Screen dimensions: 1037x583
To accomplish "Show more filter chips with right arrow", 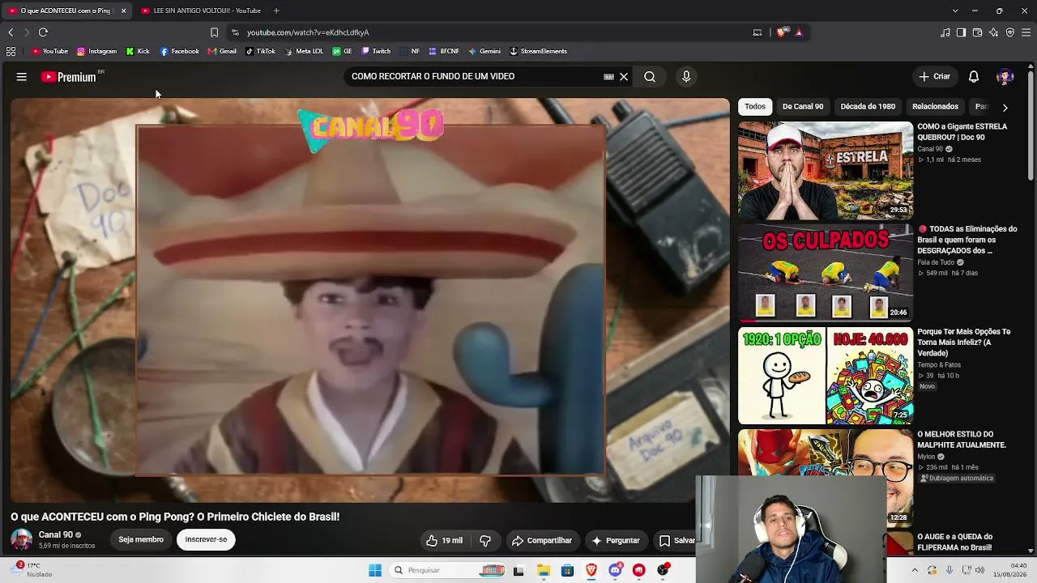I will pos(1005,107).
